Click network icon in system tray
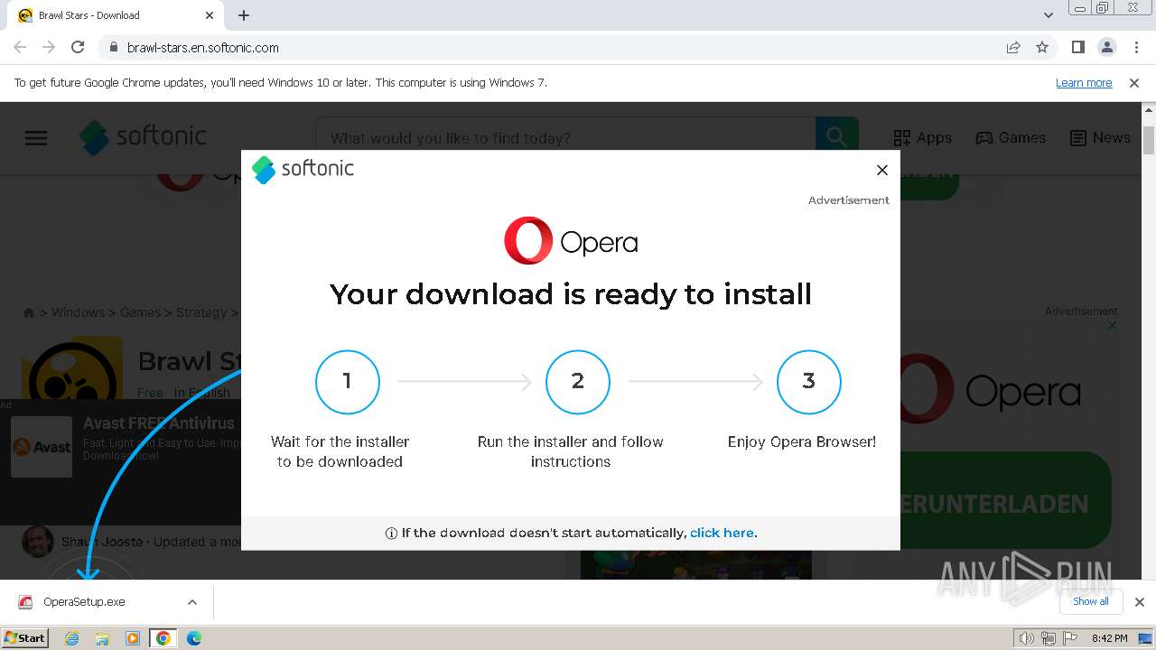1156x650 pixels. tap(1048, 638)
